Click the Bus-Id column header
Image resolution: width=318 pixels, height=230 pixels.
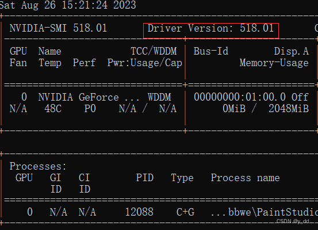point(211,51)
